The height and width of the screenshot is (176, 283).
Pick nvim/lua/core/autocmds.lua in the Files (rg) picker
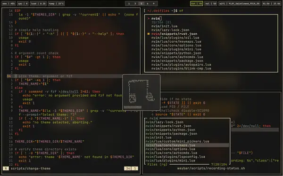pos(171,153)
